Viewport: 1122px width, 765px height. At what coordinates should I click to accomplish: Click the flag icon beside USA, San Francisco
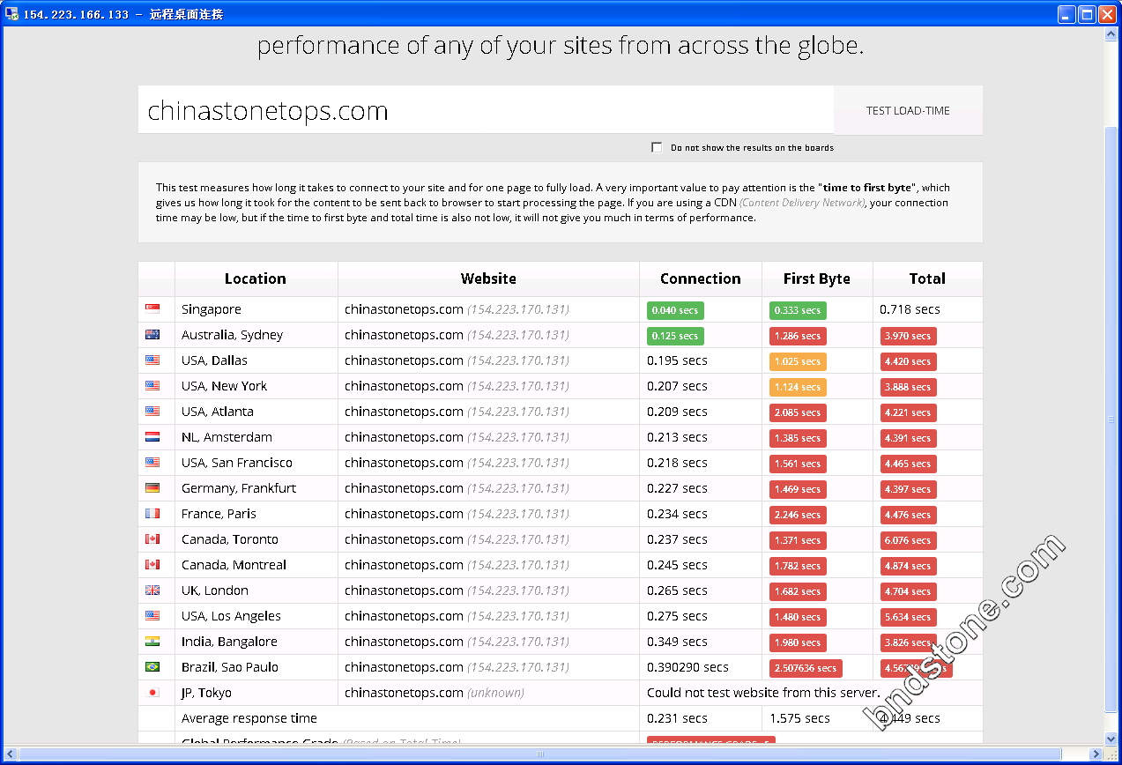pos(152,463)
